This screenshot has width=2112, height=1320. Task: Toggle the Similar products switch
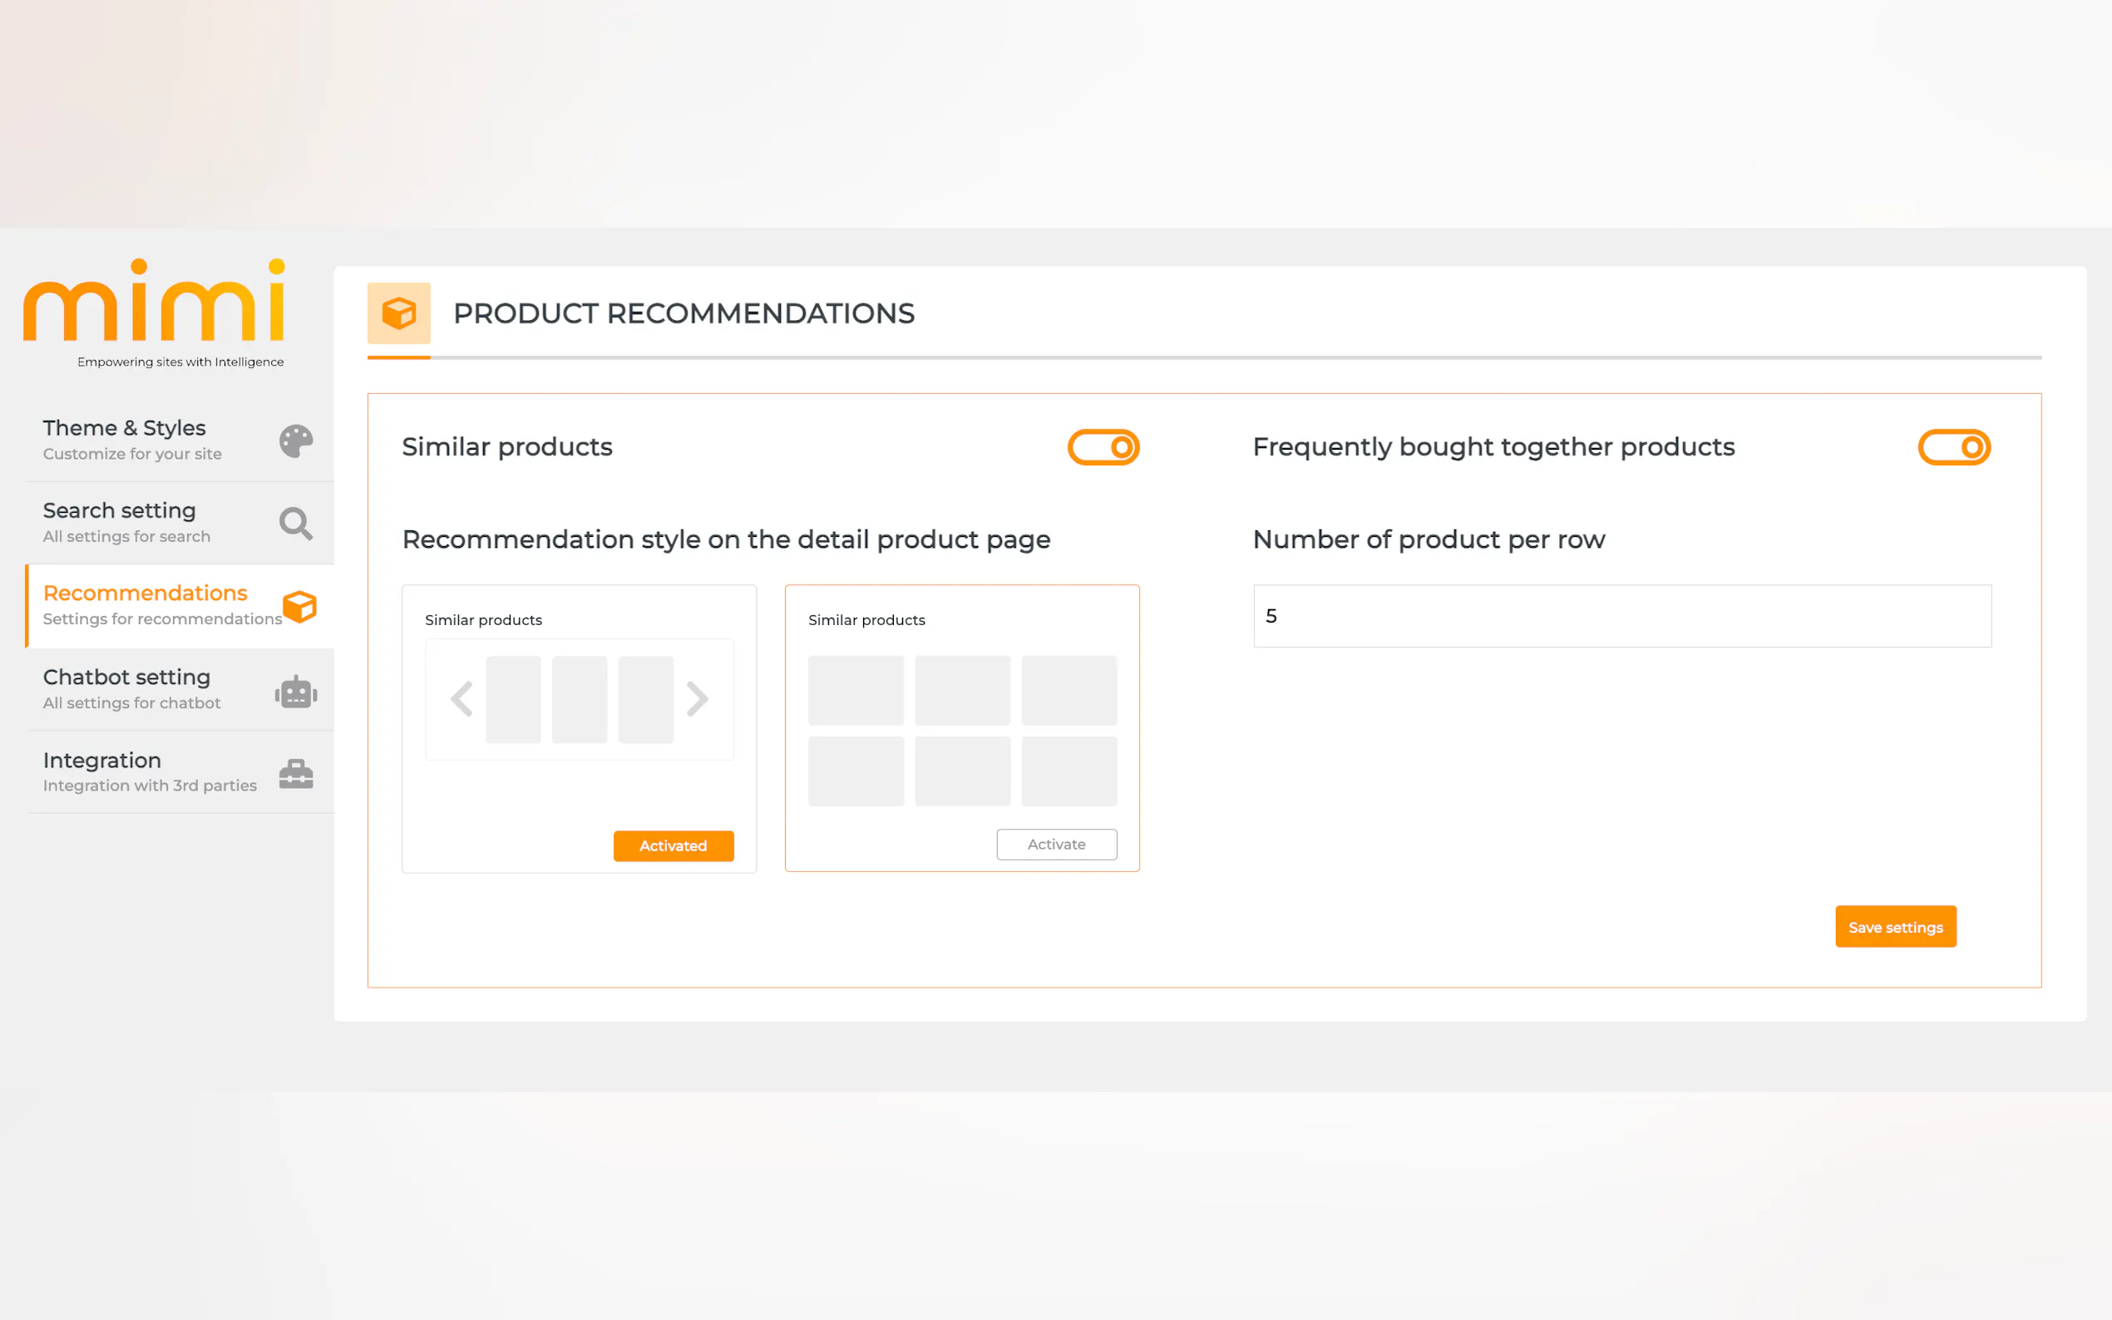1103,447
